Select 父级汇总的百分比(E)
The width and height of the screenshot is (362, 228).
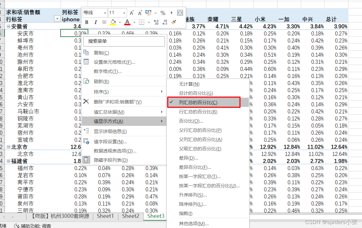tap(200, 149)
